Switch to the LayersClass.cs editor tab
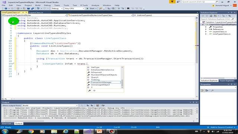Viewport: 238px width, 134px height. [36, 12]
